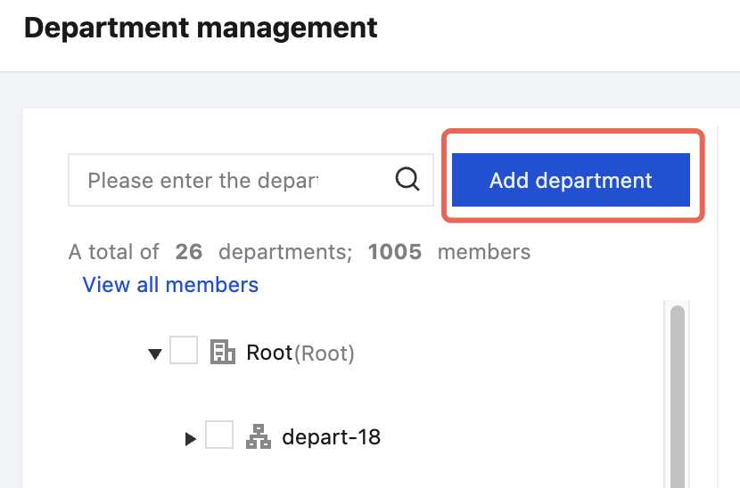This screenshot has height=488, width=740.
Task: Click the Department management heading
Action: pyautogui.click(x=201, y=28)
